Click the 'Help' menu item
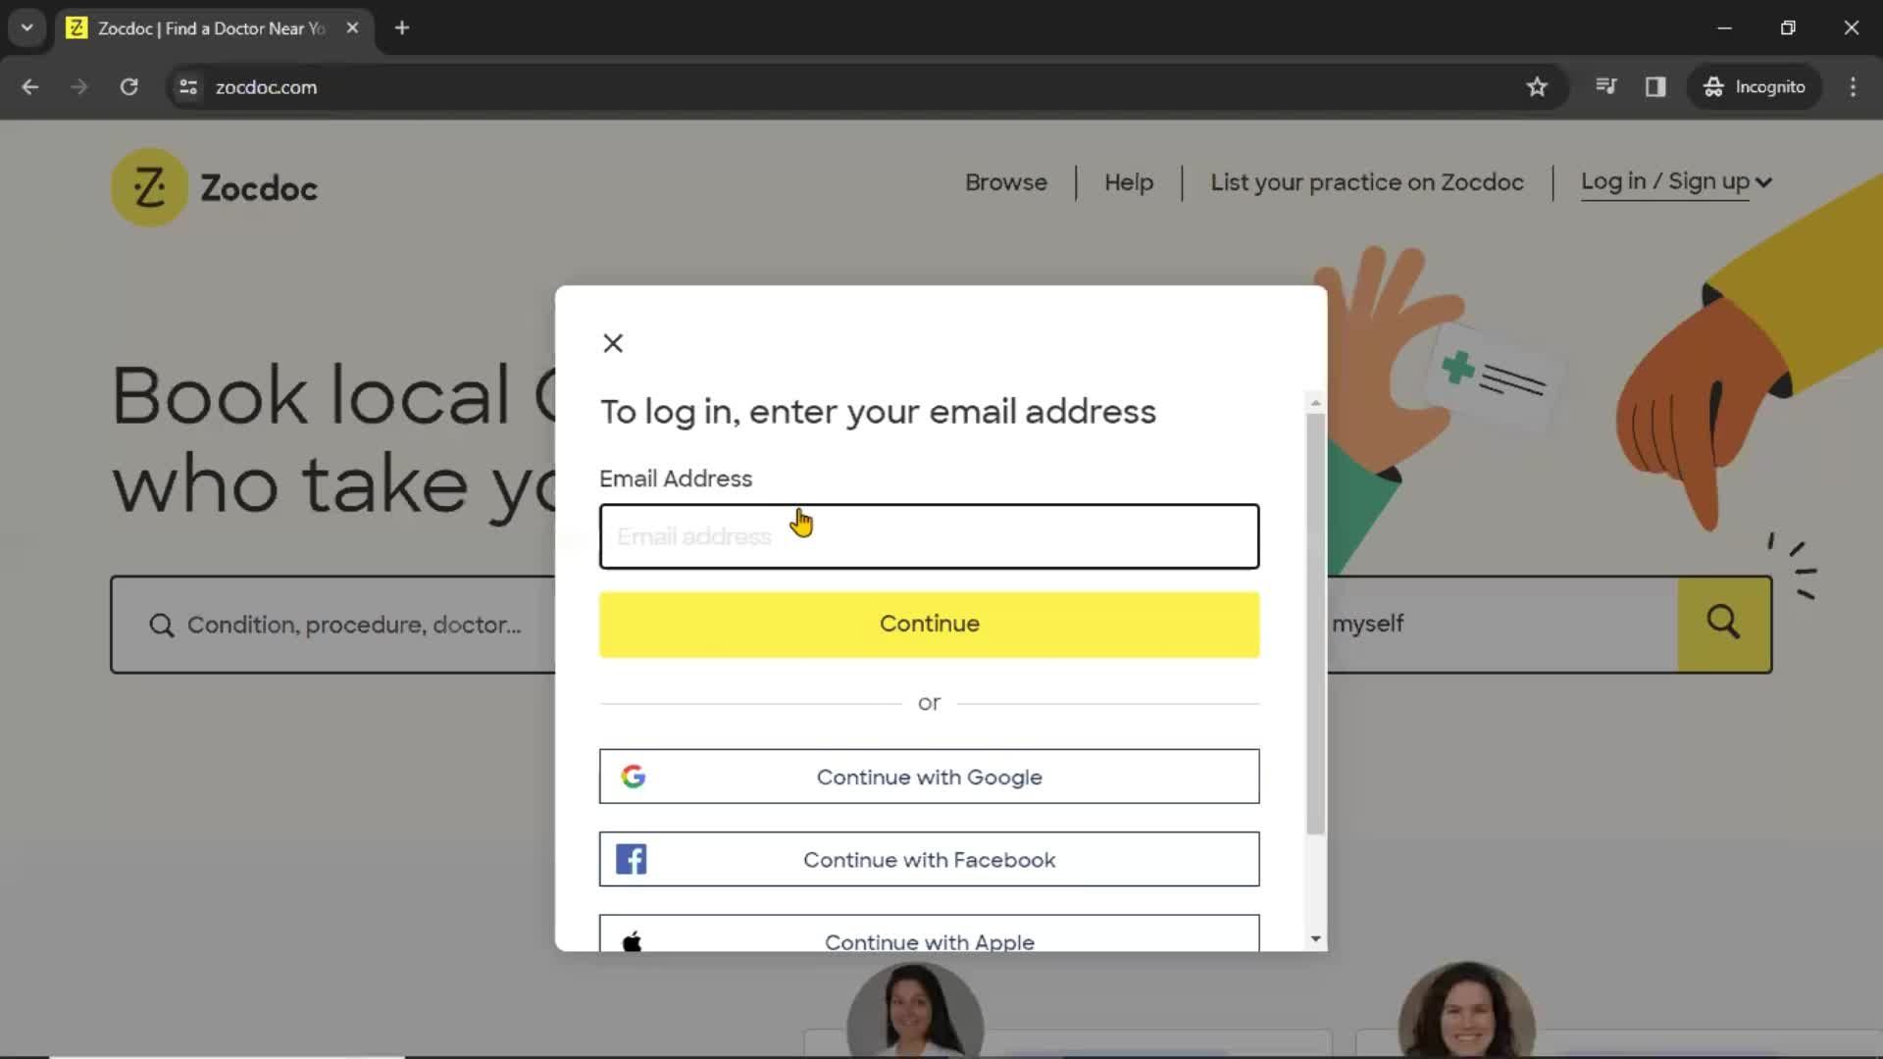The width and height of the screenshot is (1883, 1059). coord(1128,179)
